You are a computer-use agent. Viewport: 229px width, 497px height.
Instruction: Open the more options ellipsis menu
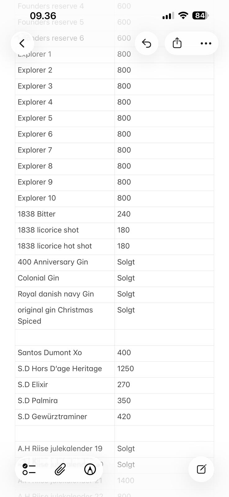206,43
